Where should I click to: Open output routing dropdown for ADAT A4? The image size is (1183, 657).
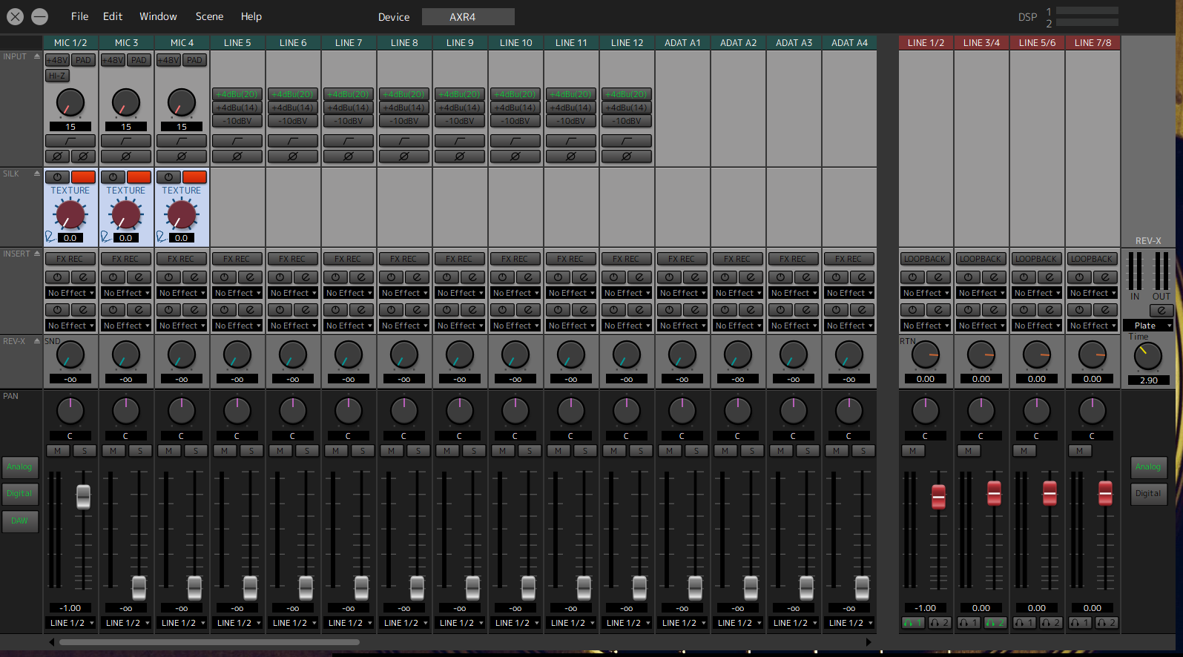coord(849,623)
